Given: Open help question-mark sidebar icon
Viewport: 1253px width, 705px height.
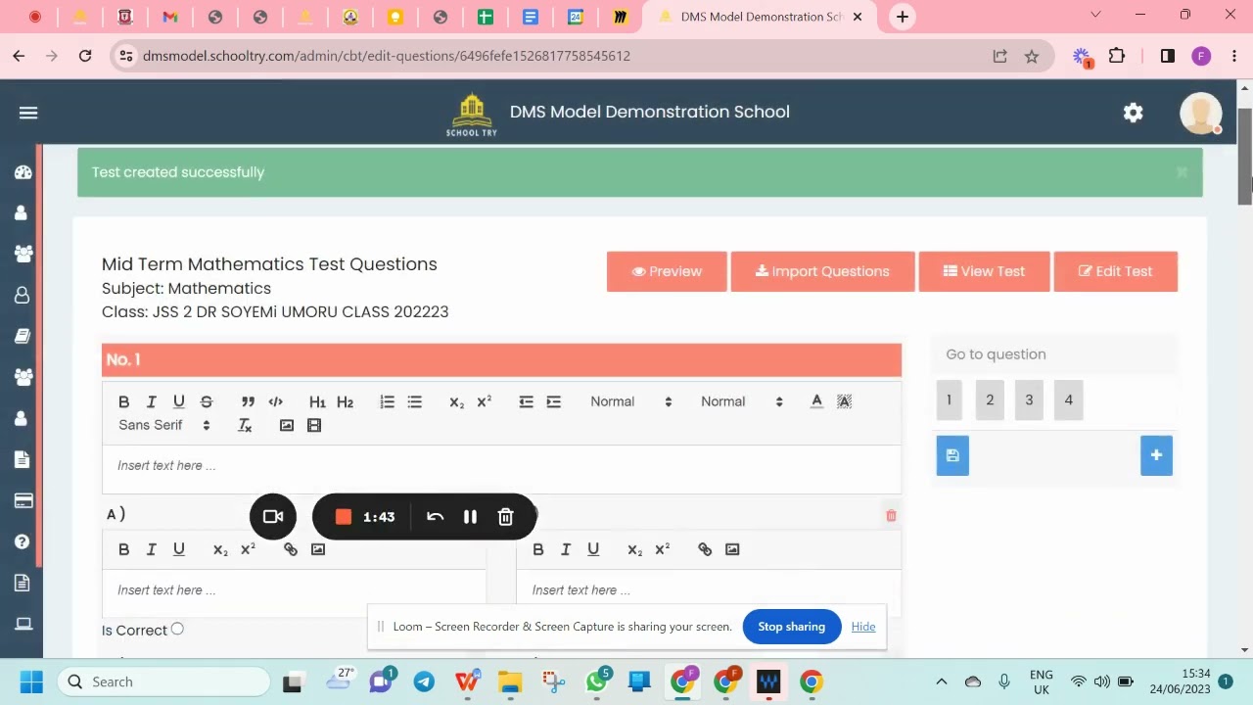Looking at the screenshot, I should pos(23,541).
